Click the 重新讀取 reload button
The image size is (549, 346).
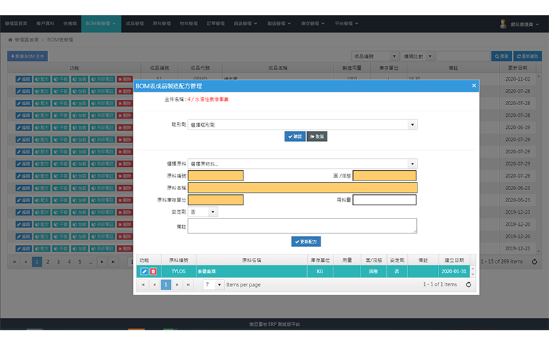coord(528,56)
